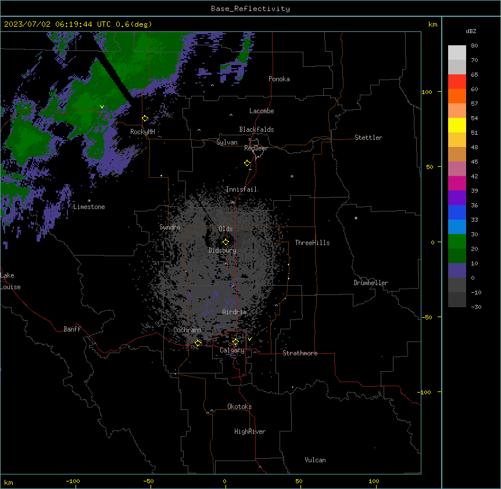Select the yellow V marker inside the green echo northwest of RockyMH

[102, 107]
